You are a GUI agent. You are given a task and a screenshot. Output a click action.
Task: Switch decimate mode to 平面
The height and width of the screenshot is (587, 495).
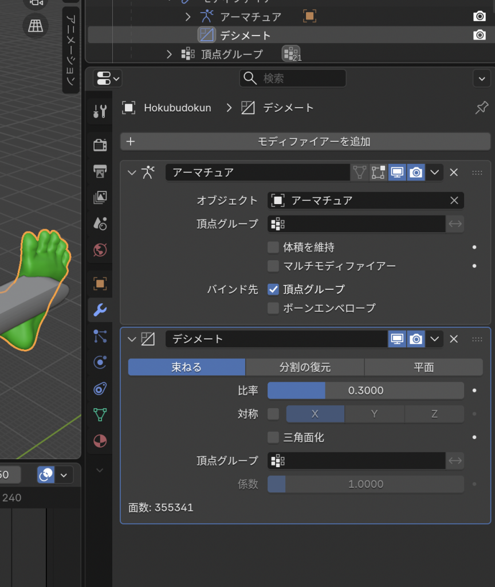click(423, 367)
